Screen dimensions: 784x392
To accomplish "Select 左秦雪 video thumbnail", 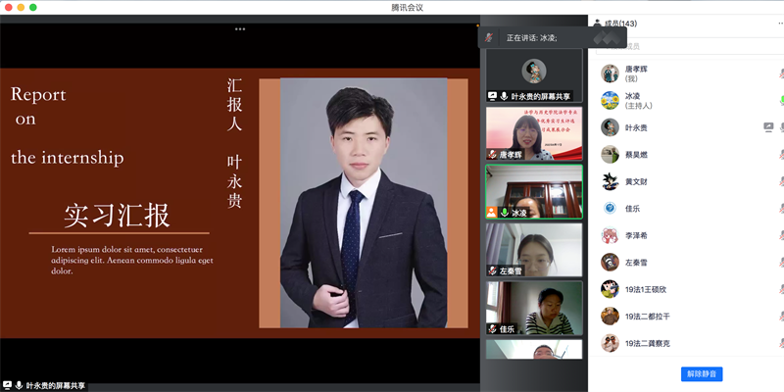I will 534,250.
